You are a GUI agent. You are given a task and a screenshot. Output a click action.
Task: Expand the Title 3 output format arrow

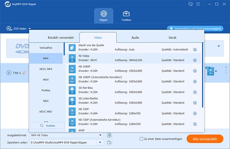[216, 71]
